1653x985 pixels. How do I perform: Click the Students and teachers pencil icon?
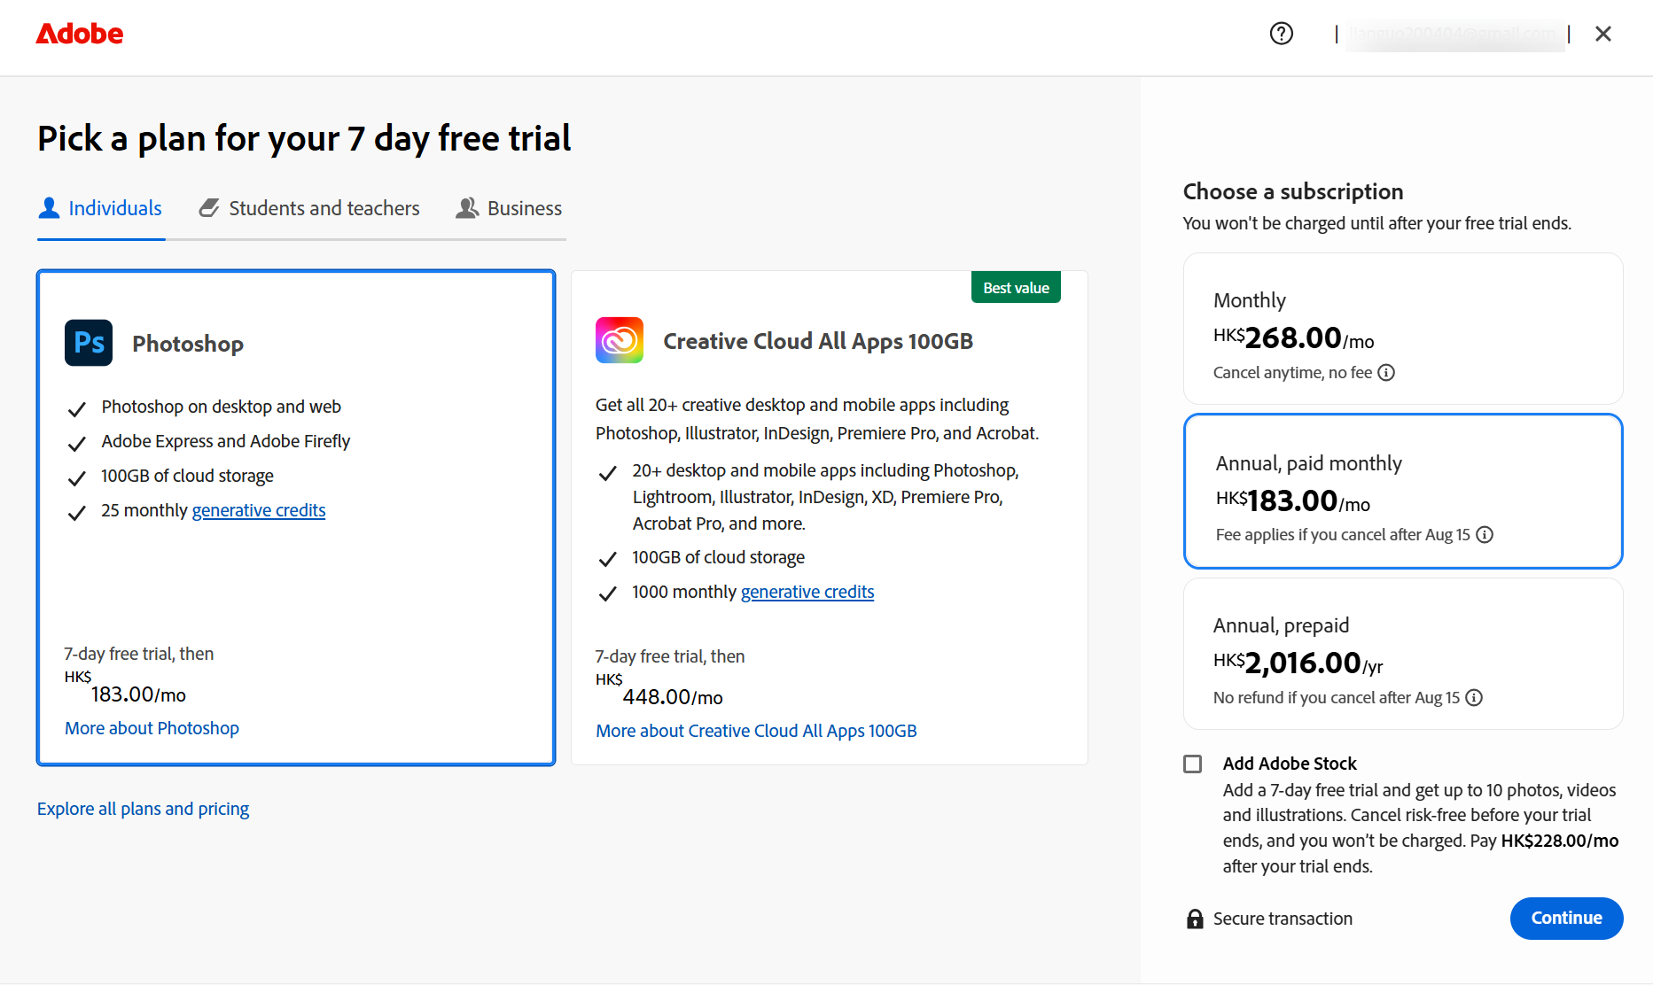tap(209, 208)
